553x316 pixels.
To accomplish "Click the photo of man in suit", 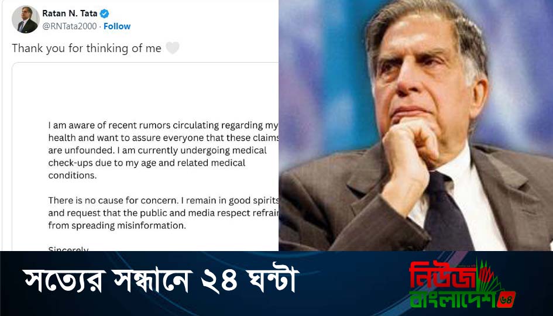I will tap(416, 125).
